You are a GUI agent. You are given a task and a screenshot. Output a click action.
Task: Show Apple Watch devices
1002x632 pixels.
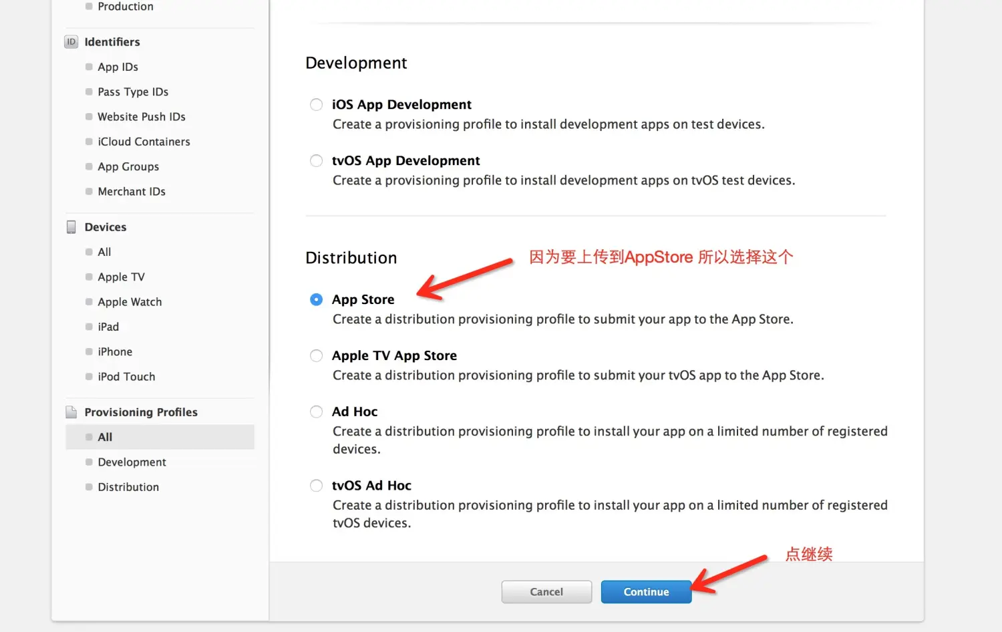[130, 302]
